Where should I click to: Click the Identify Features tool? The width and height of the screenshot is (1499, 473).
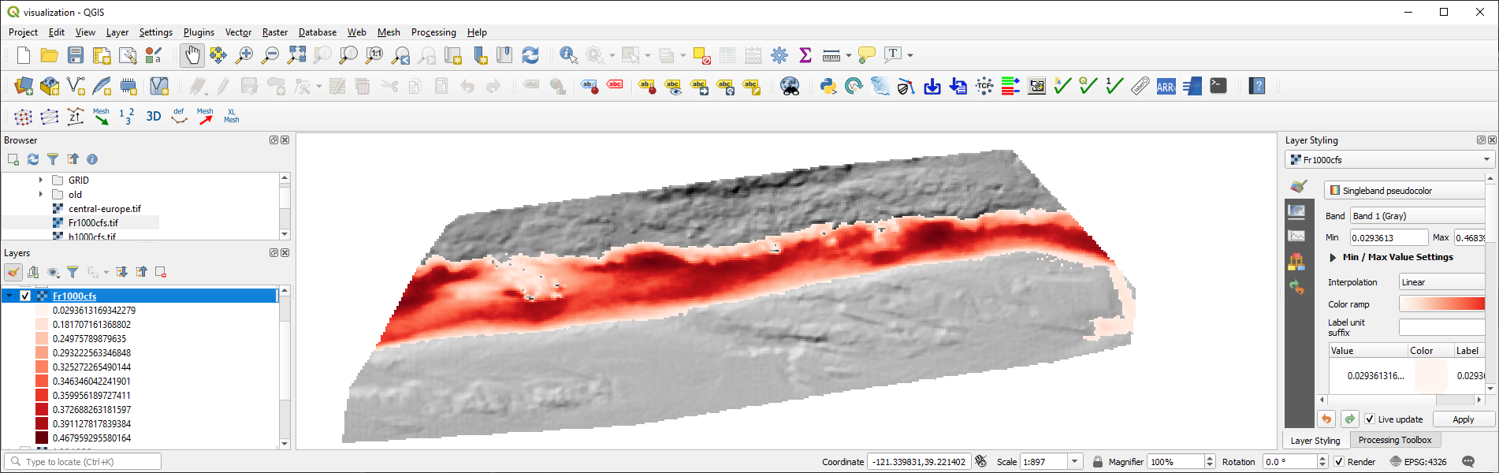tap(567, 55)
